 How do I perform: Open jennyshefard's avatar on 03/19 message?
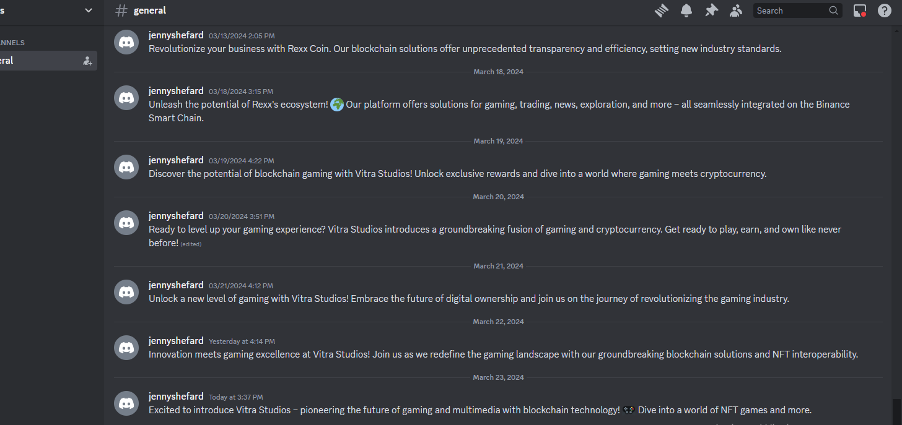(x=126, y=167)
